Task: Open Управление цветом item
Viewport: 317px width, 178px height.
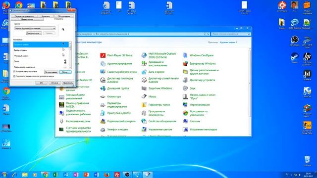Action: coord(157,130)
